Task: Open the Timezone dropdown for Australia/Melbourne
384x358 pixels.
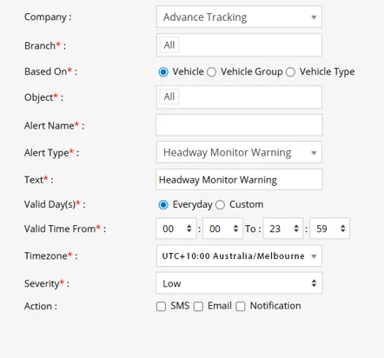Action: (239, 255)
